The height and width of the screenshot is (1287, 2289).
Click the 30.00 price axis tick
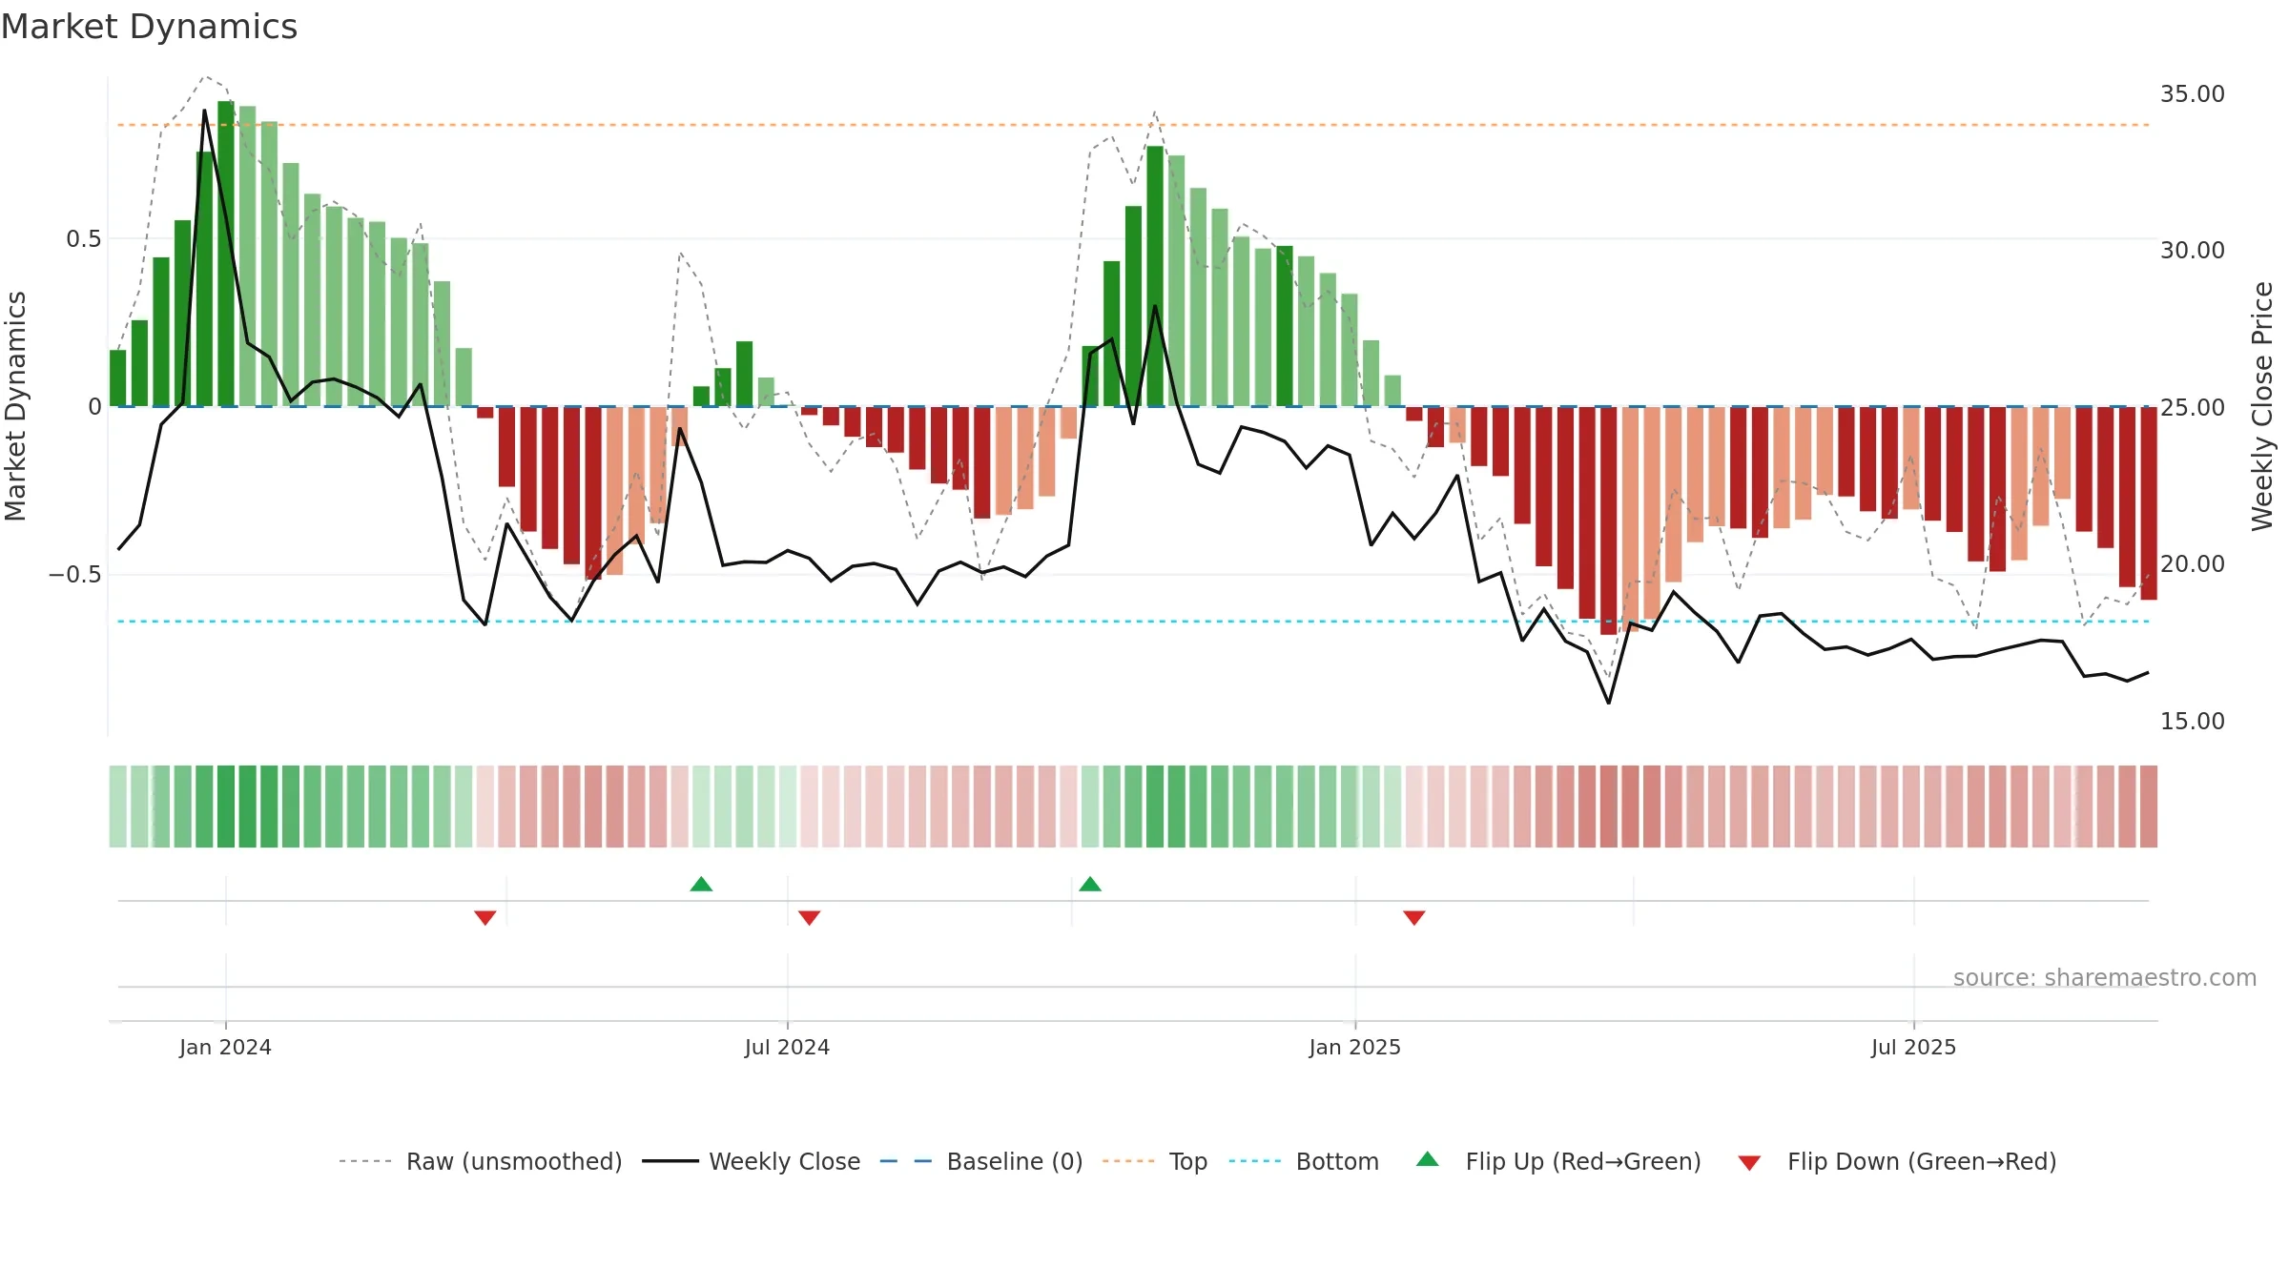(2193, 250)
